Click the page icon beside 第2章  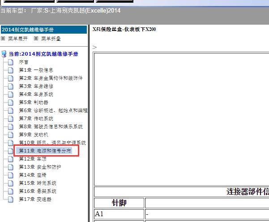click(x=10, y=78)
